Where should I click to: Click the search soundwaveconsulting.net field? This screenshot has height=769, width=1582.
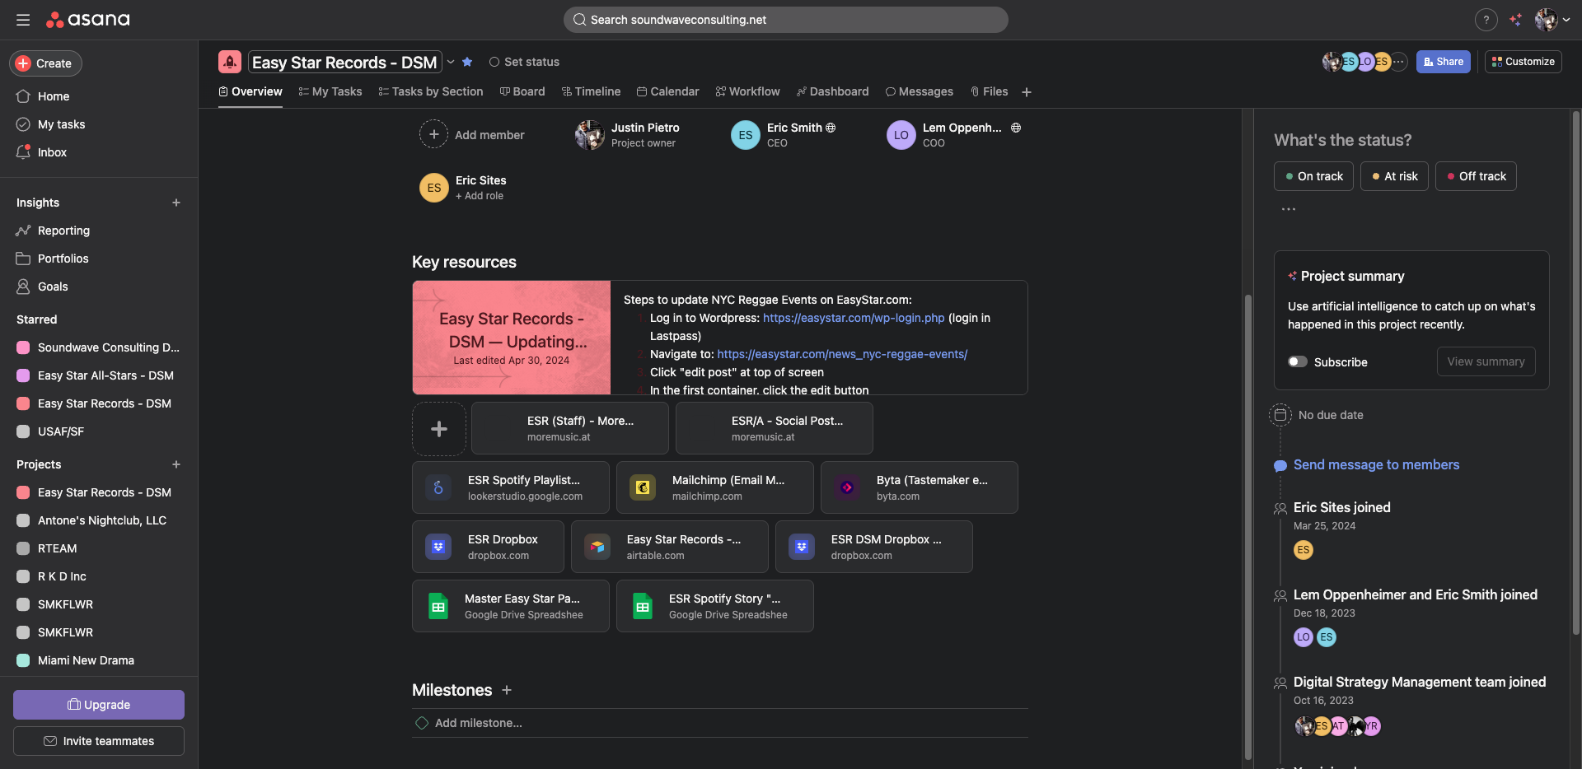click(785, 20)
